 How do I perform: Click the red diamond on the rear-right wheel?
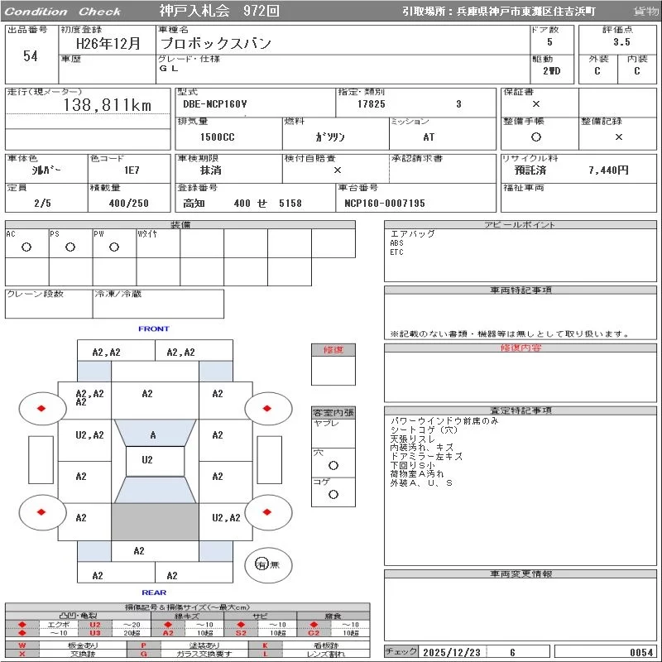(x=268, y=512)
